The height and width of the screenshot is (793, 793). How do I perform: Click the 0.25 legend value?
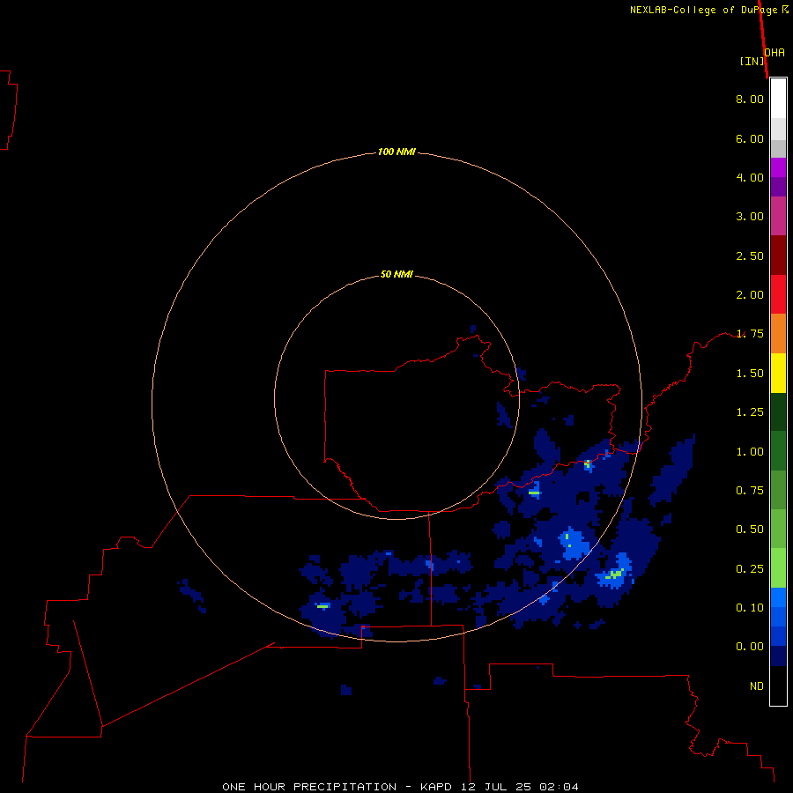coord(750,569)
